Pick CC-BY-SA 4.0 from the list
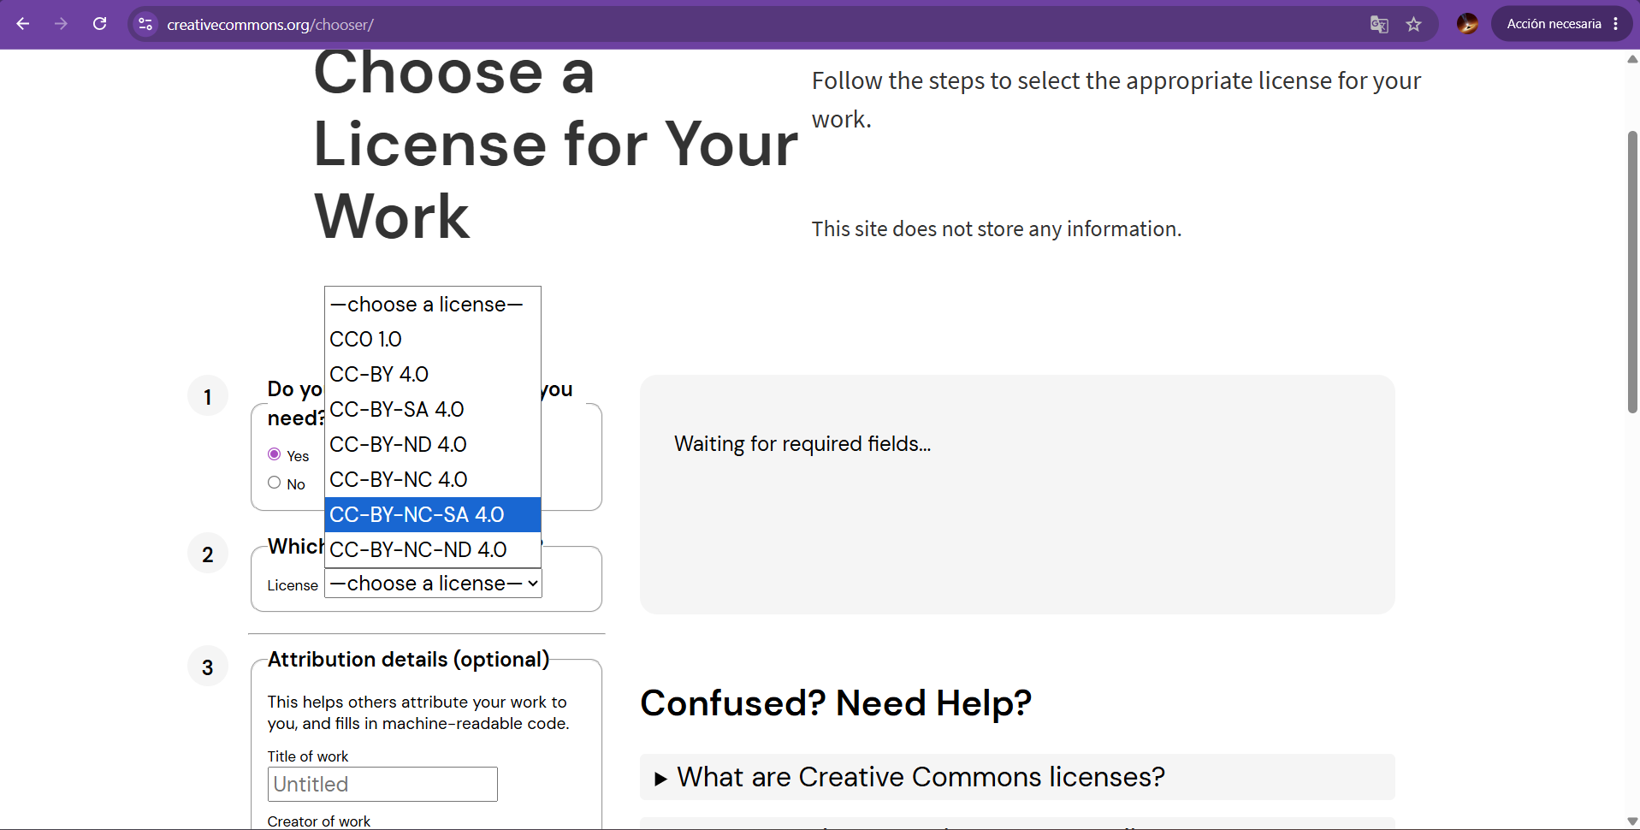Screen dimensions: 1640x830 point(433,409)
